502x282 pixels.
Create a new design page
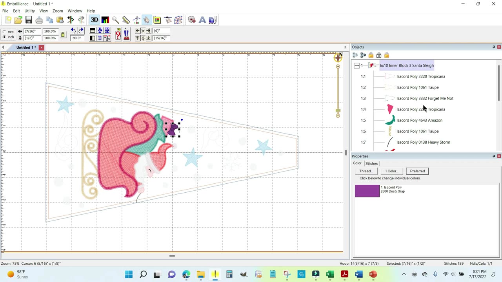click(8, 20)
